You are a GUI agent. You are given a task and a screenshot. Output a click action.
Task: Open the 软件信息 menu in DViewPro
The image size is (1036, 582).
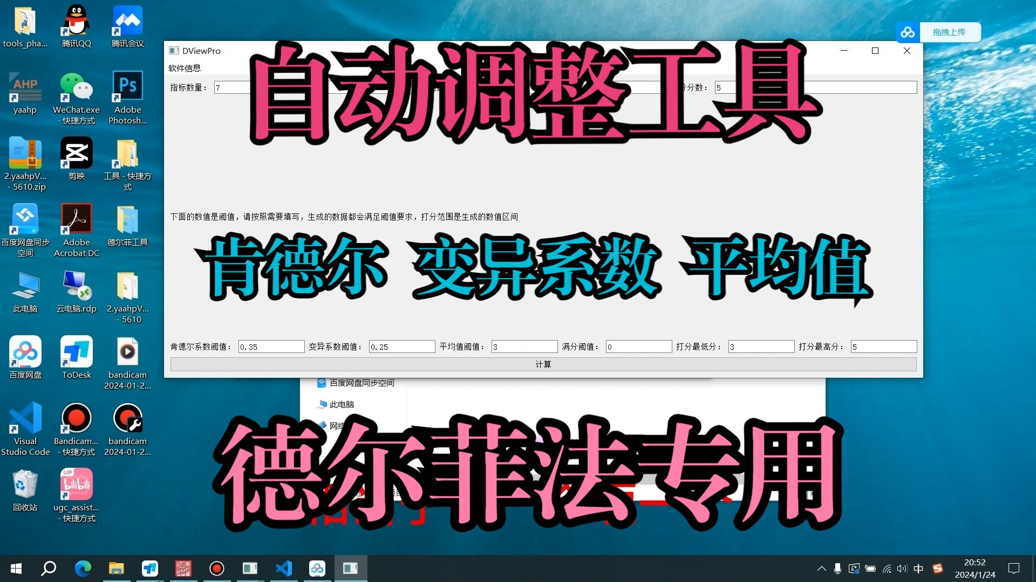pyautogui.click(x=184, y=68)
